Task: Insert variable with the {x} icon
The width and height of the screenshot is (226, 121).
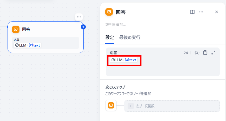Action: click(197, 53)
